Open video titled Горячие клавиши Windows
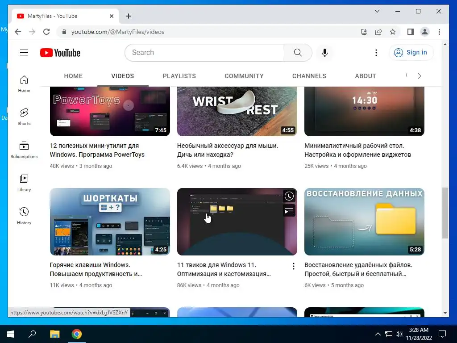 tap(96, 269)
